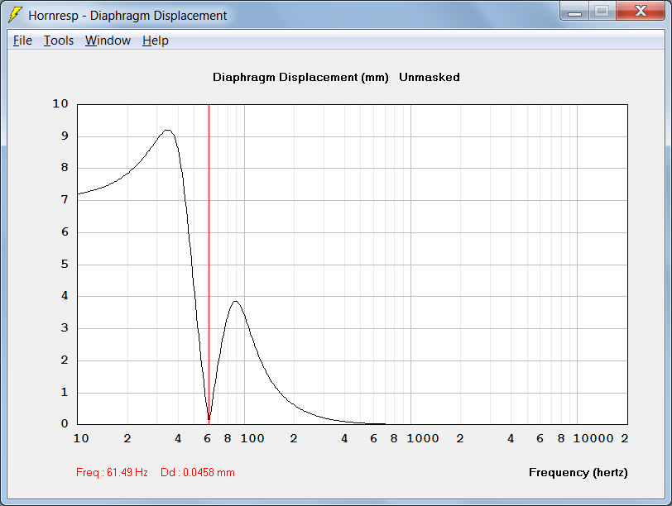Click the '10' label on the displacement axis

[x=60, y=103]
